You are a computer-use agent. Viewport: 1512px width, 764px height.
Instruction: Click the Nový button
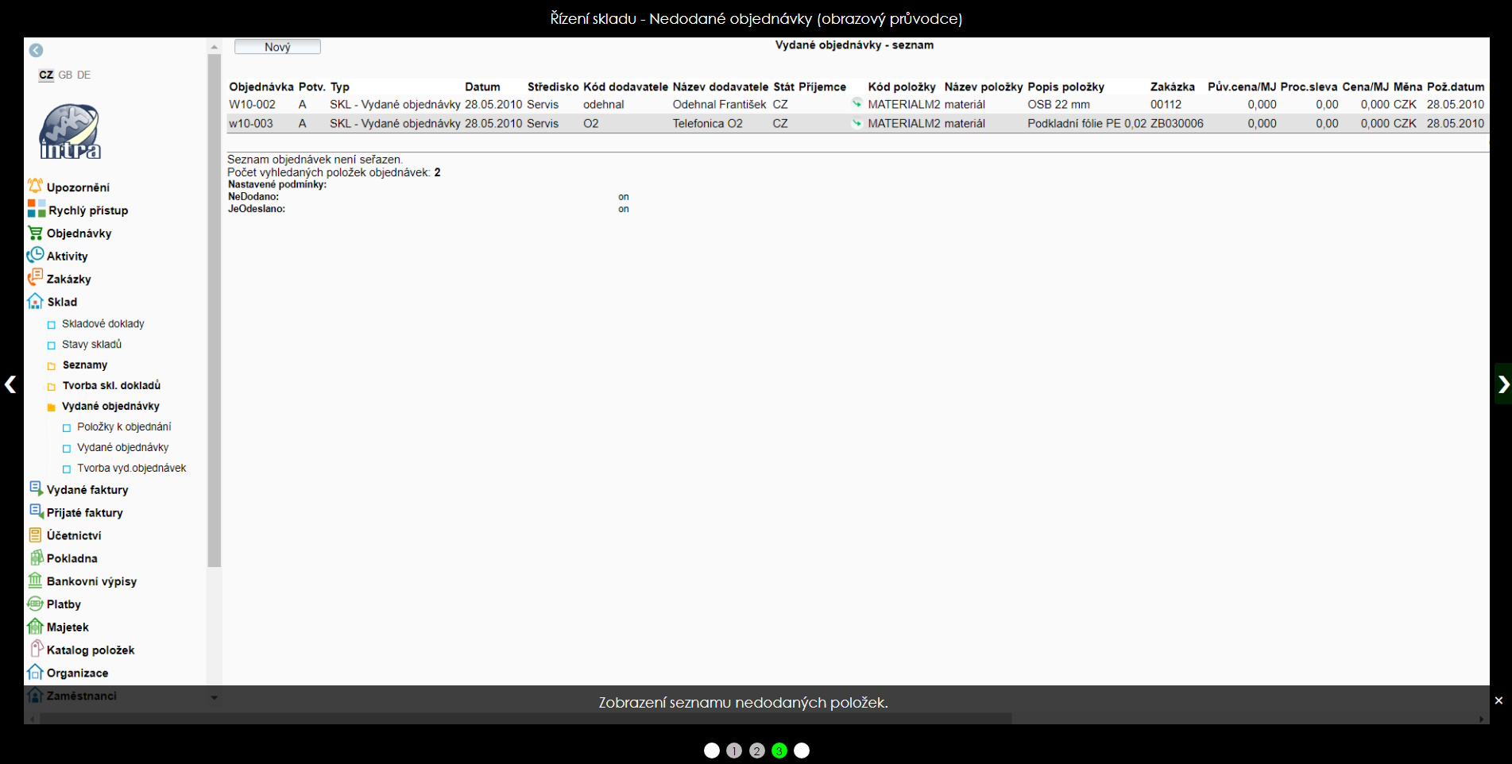277,47
